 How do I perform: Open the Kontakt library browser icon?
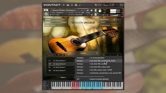click(x=64, y=5)
